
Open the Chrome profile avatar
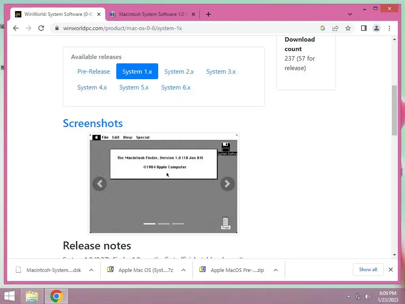(x=377, y=28)
